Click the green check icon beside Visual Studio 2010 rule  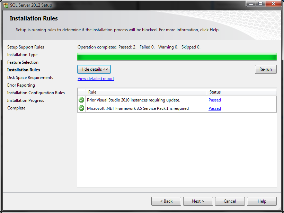click(81, 100)
